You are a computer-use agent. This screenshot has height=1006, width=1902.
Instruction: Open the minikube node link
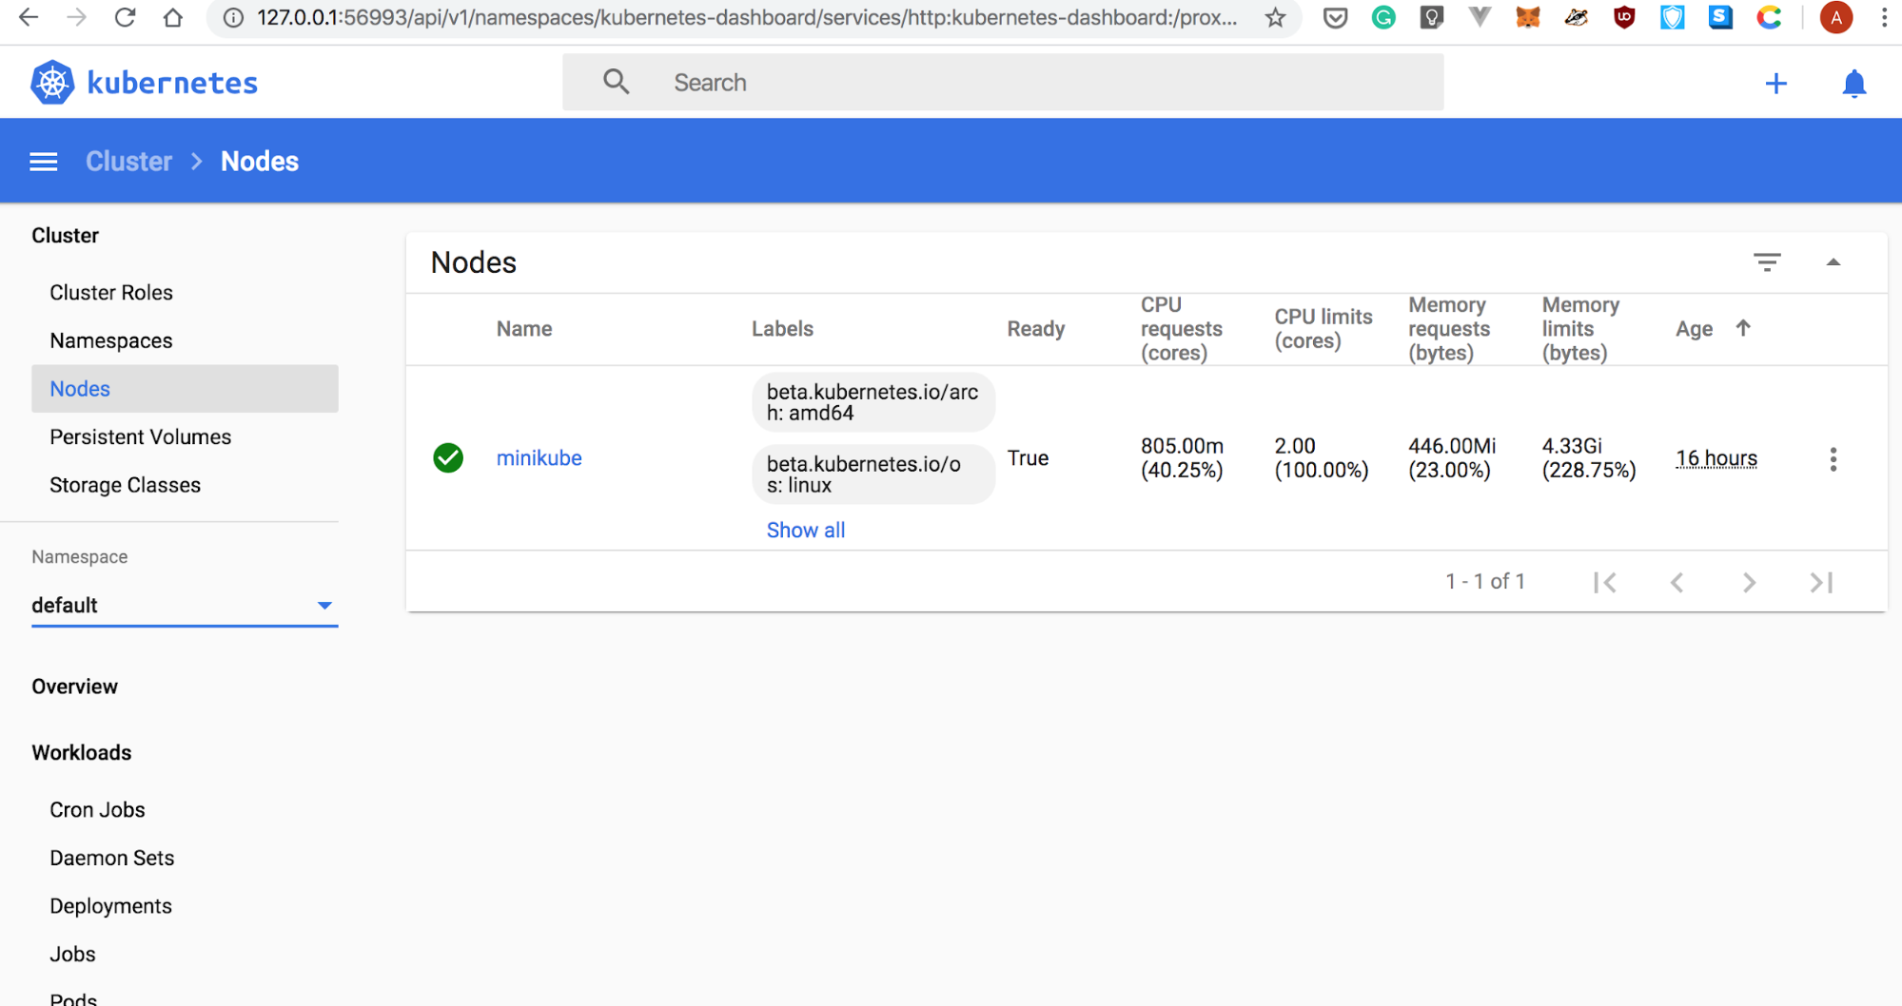pyautogui.click(x=539, y=458)
